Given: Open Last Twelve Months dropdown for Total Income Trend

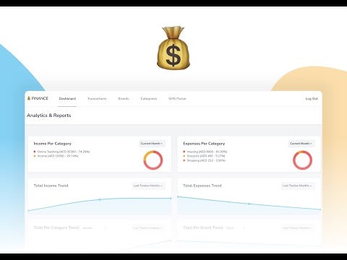Looking at the screenshot, I should [148, 186].
